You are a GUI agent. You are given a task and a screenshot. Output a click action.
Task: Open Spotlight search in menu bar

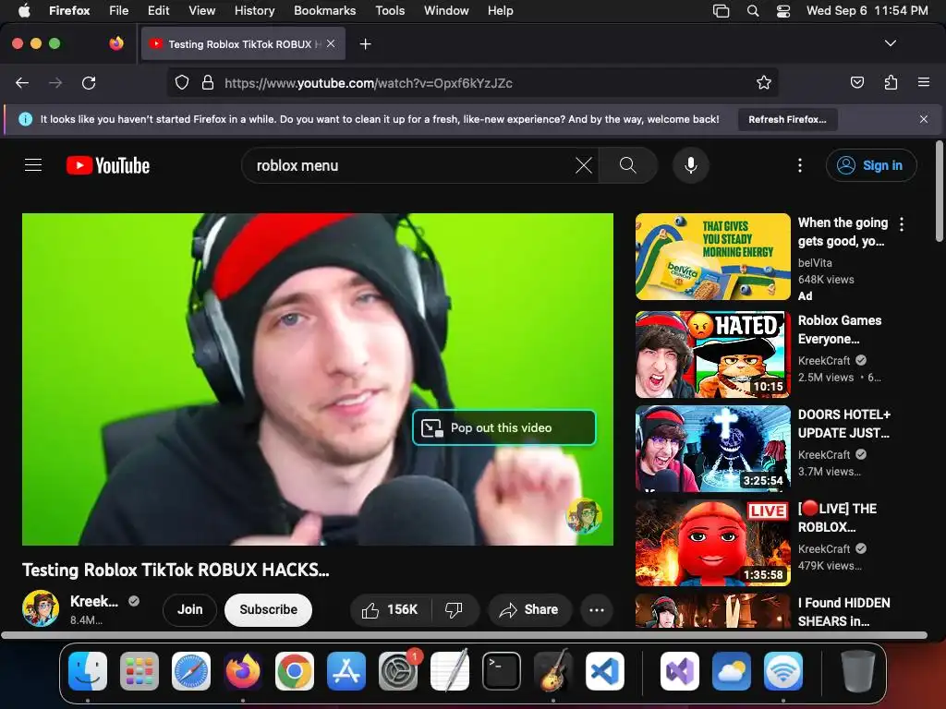point(752,10)
